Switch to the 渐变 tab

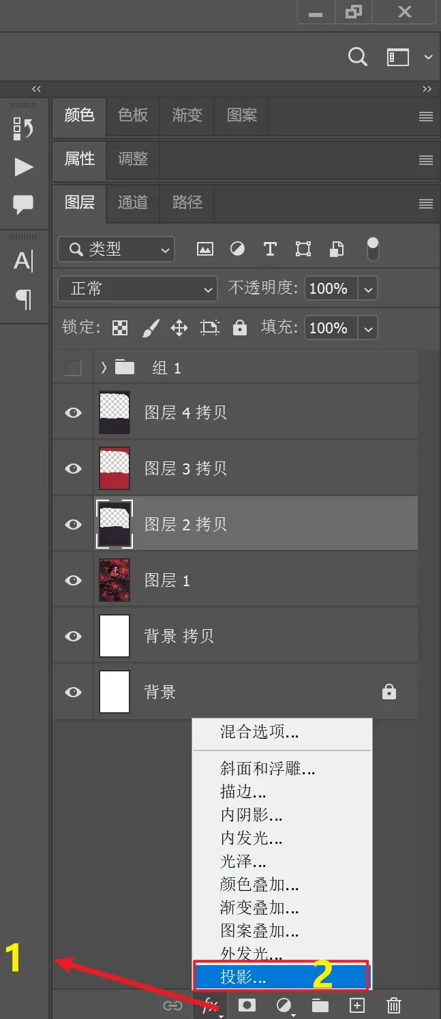(x=187, y=115)
